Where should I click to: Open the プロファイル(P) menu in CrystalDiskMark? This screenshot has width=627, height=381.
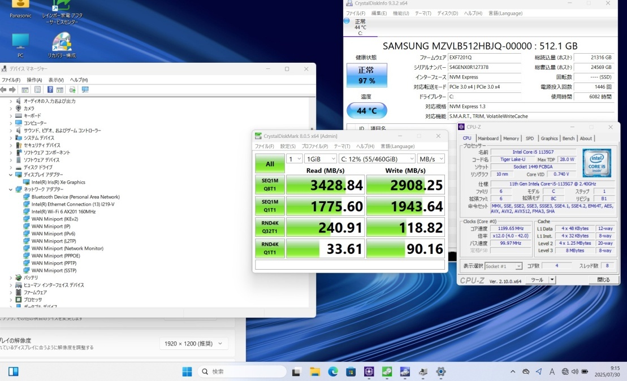315,146
